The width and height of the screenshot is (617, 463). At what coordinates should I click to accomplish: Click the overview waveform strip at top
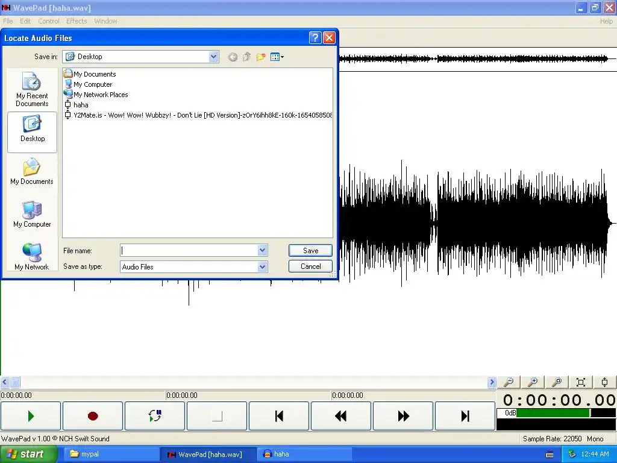point(478,59)
